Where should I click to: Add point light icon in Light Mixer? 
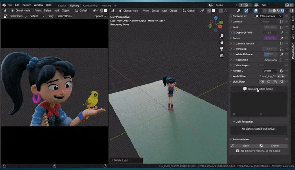tap(262, 81)
